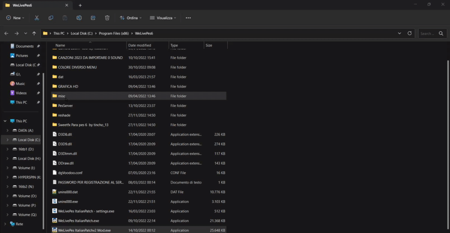
Task: Open the New dropdown menu
Action: 15,18
